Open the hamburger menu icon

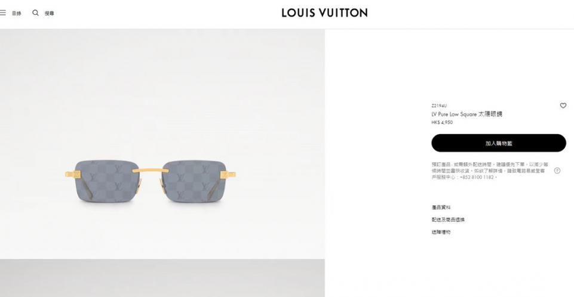(x=2, y=13)
